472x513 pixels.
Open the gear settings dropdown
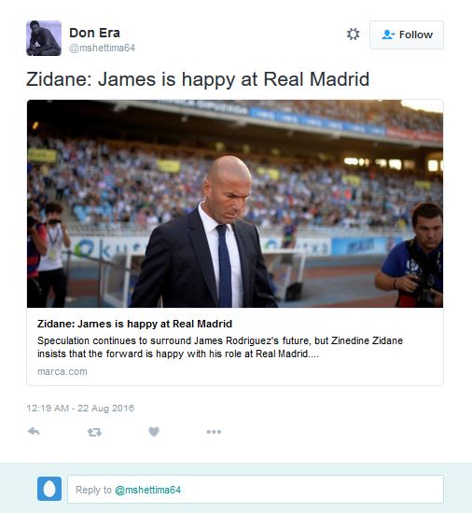pyautogui.click(x=353, y=34)
